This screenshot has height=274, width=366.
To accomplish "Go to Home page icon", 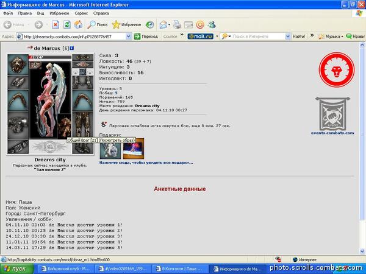I will [x=79, y=24].
